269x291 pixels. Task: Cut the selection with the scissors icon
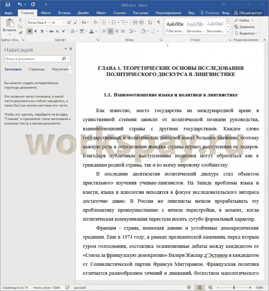[x=20, y=20]
